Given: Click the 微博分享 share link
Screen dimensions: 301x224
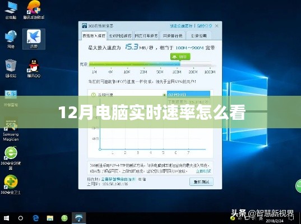Looking at the screenshot, I should tap(205, 26).
